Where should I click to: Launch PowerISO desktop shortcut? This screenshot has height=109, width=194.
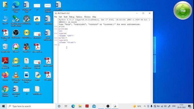click(16, 62)
